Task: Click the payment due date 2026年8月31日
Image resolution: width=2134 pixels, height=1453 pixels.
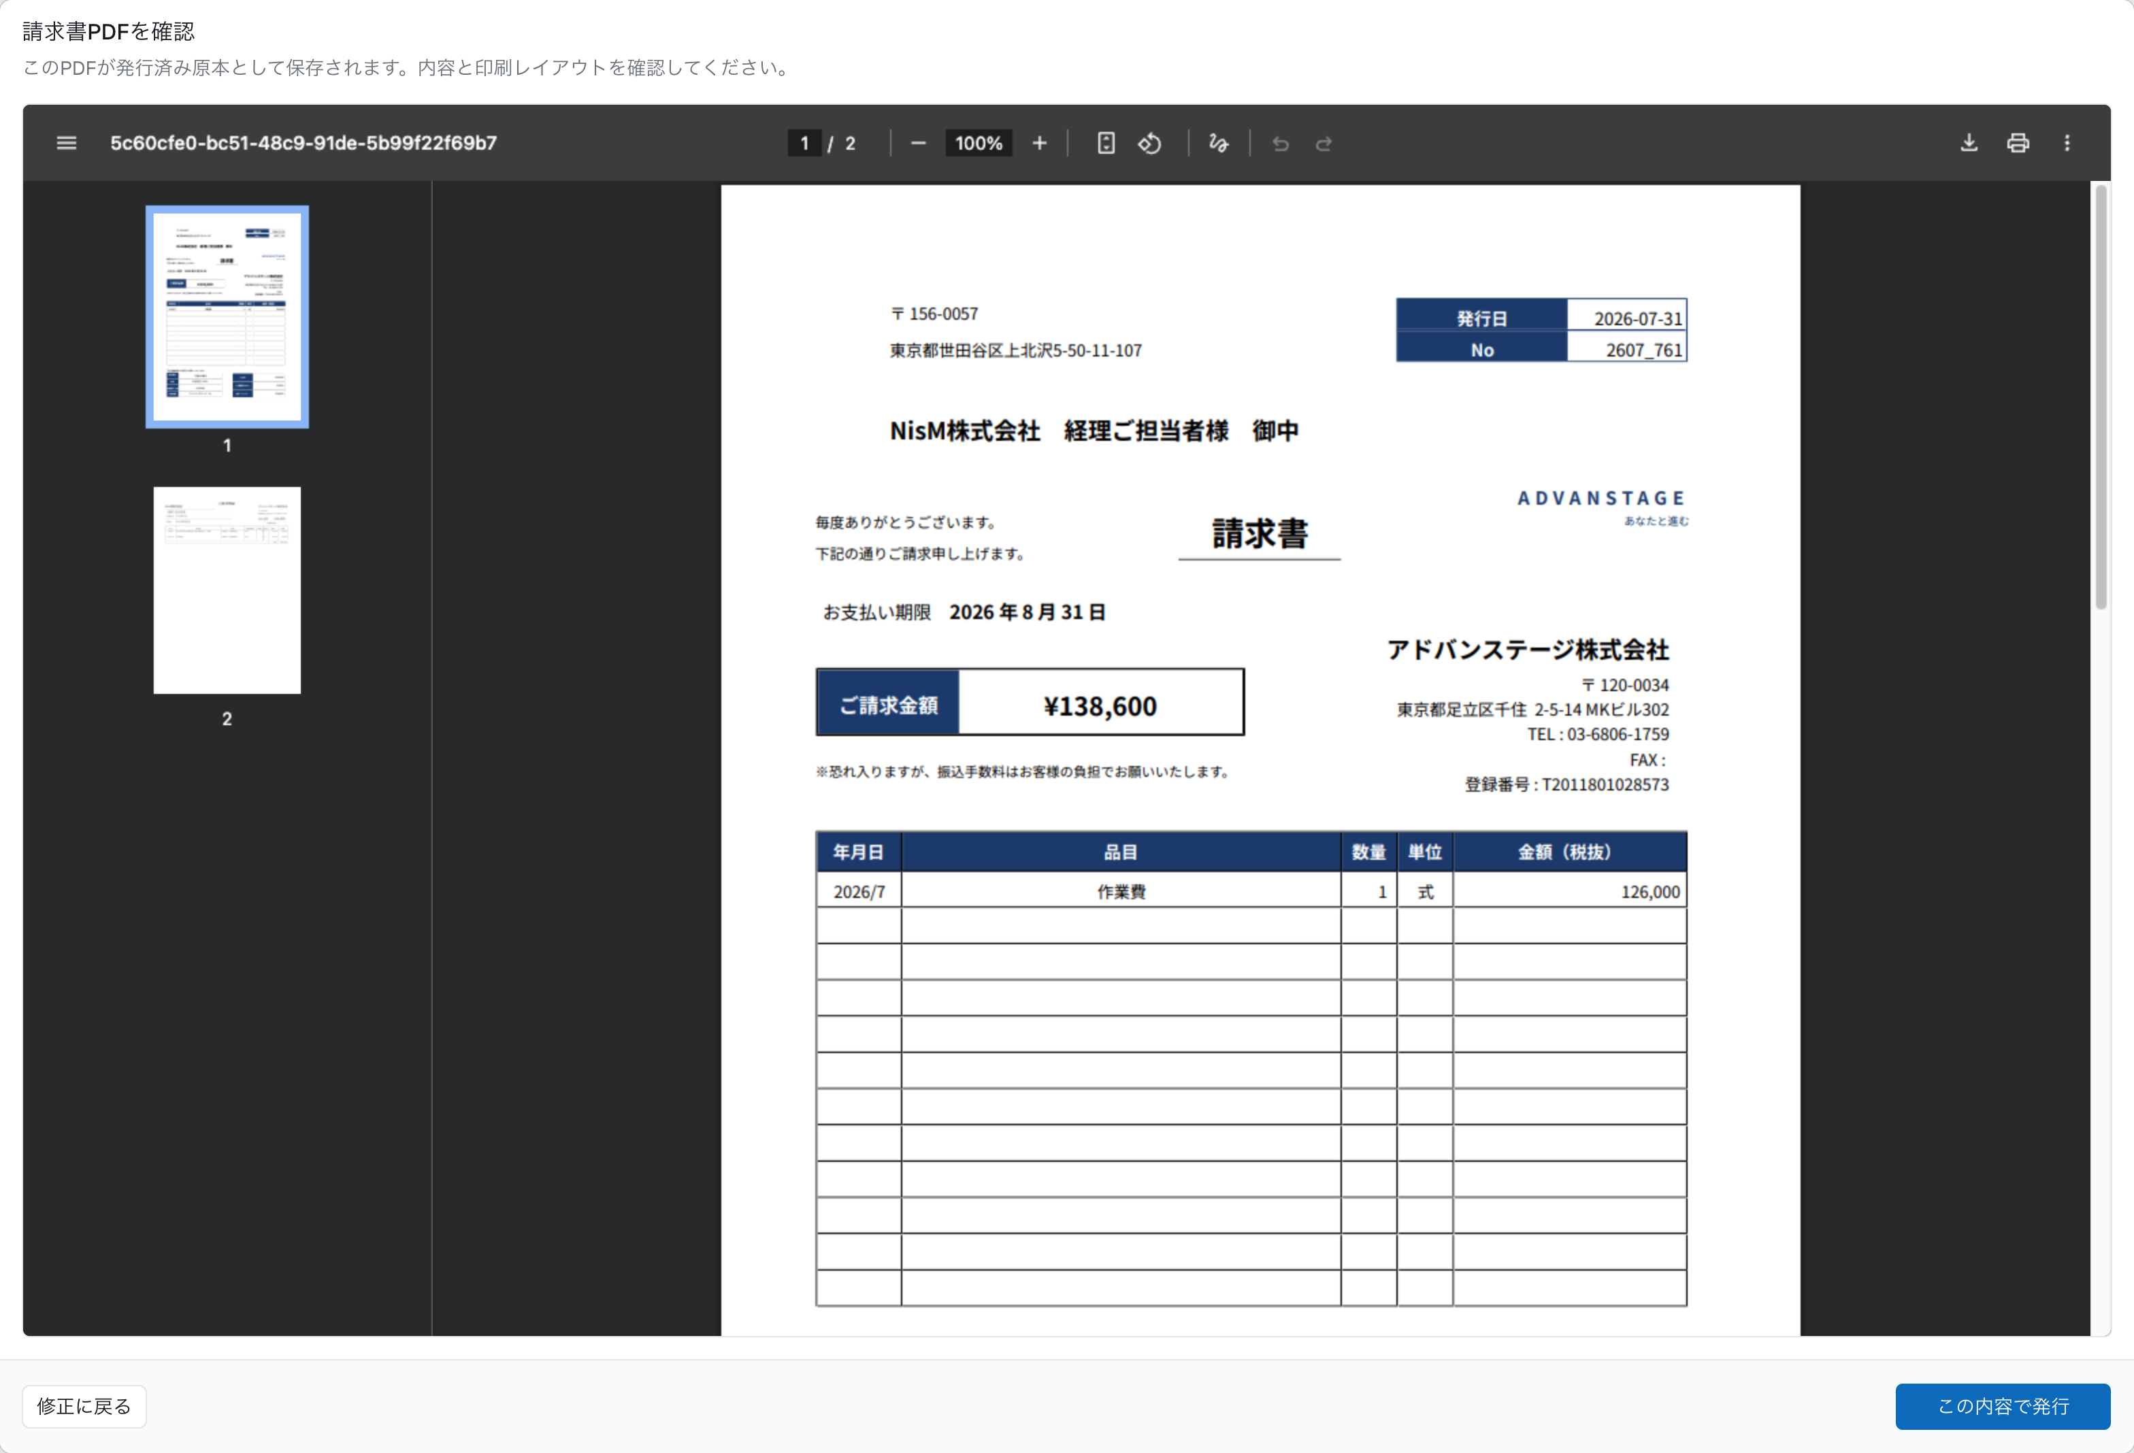Action: coord(1028,612)
